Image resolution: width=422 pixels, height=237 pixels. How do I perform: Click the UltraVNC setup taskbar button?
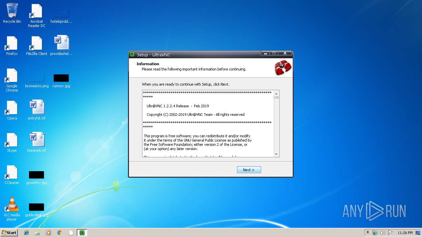tap(82, 233)
